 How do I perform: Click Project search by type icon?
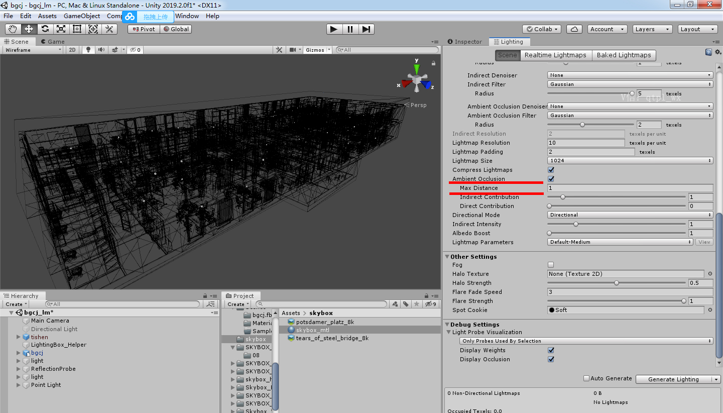click(x=395, y=304)
